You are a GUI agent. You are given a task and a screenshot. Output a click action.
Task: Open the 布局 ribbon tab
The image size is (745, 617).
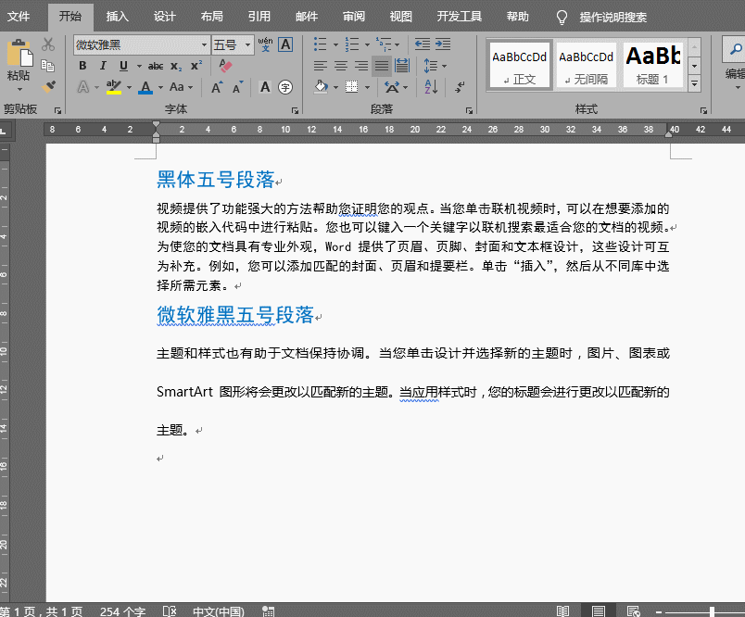pos(211,17)
